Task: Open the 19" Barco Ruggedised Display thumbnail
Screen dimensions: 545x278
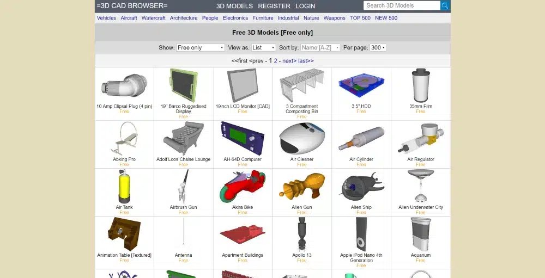Action: 184,85
